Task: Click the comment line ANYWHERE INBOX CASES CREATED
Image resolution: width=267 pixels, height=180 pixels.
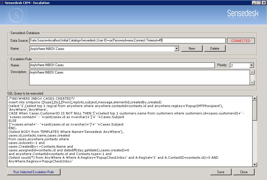Action: (x=41, y=99)
